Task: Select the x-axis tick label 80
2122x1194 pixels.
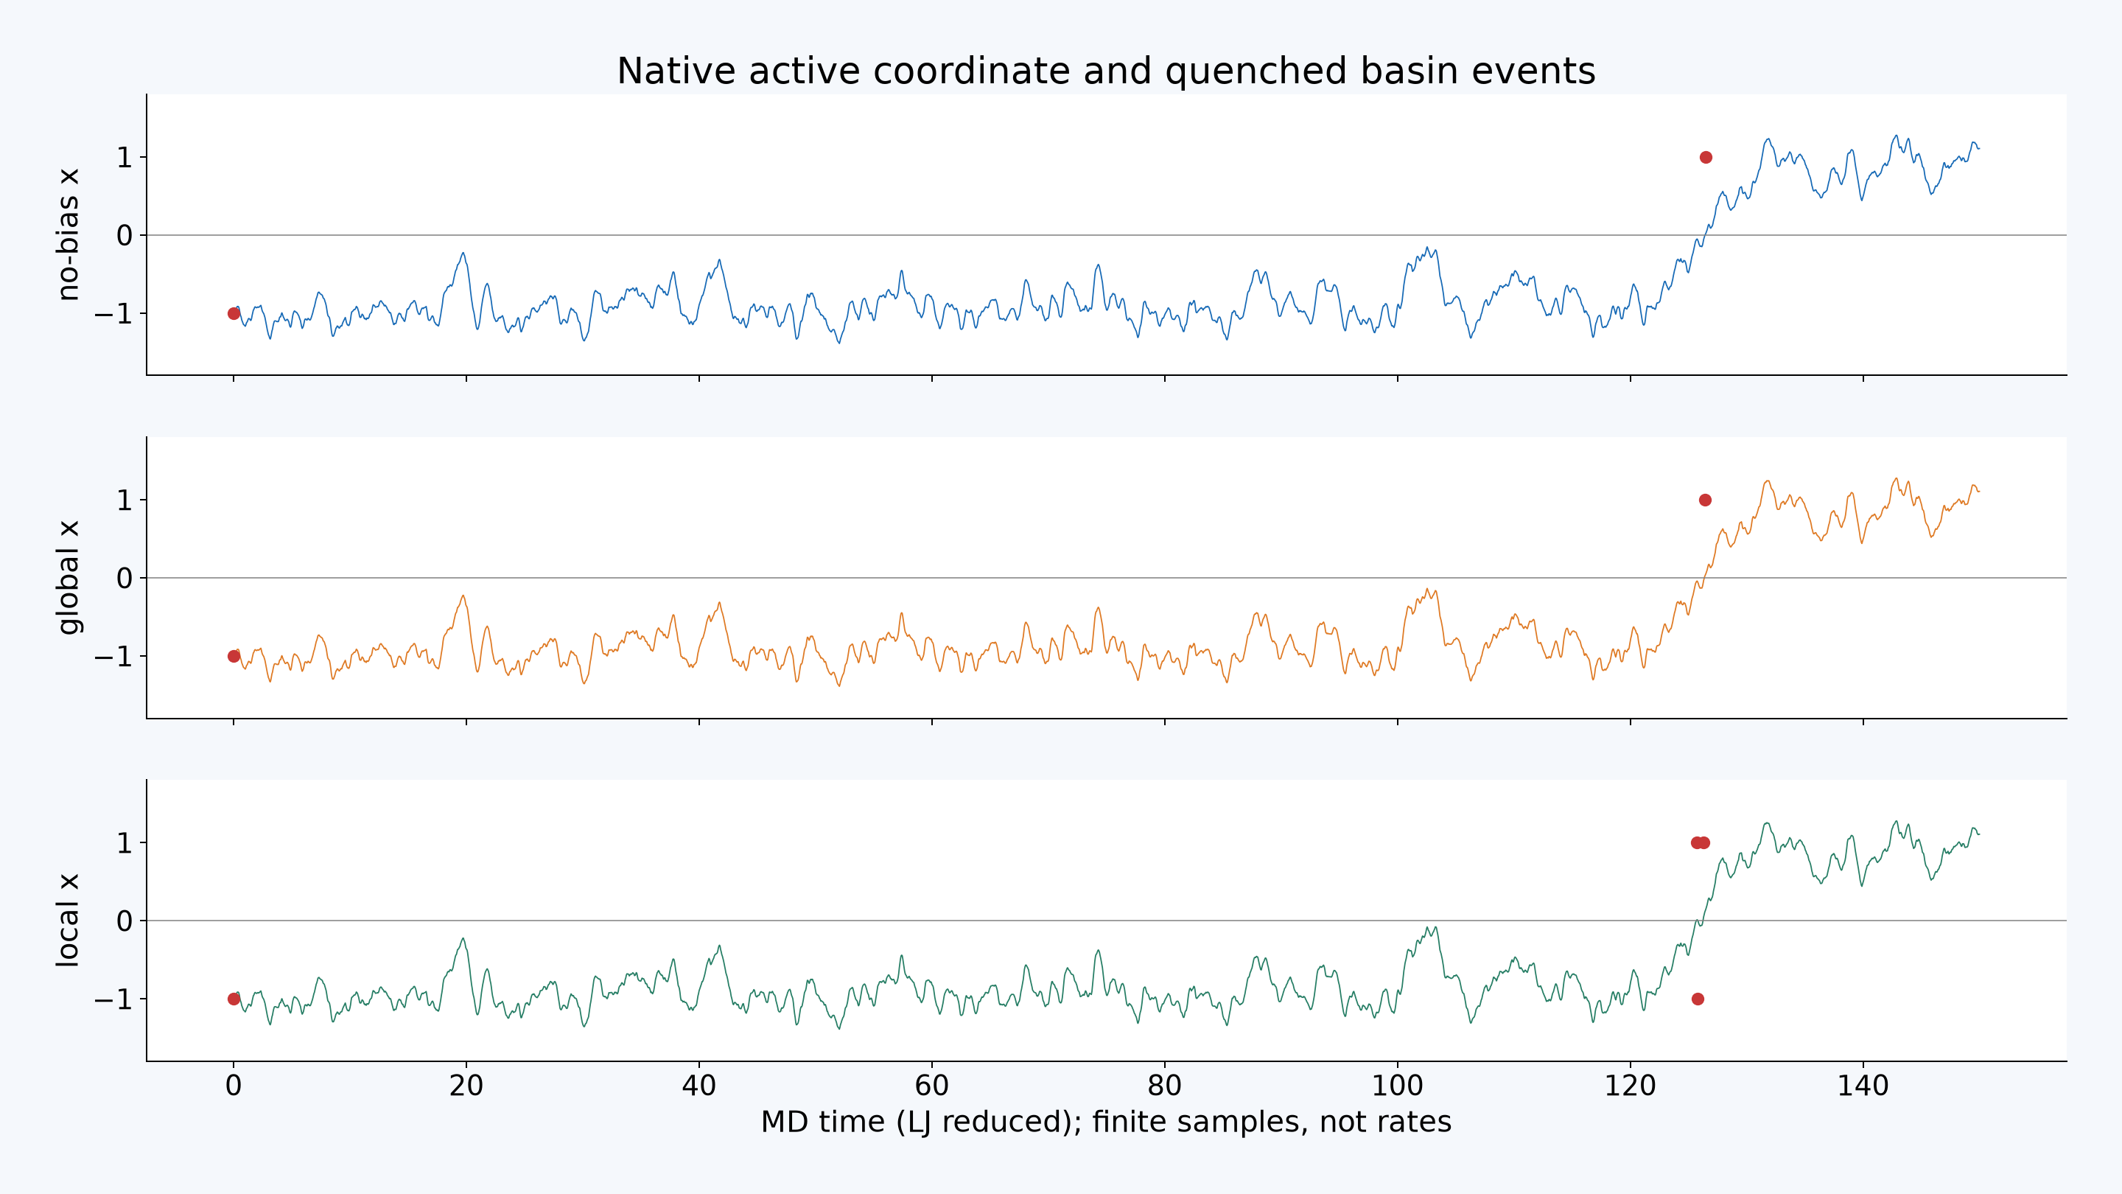Action: (x=1165, y=1085)
